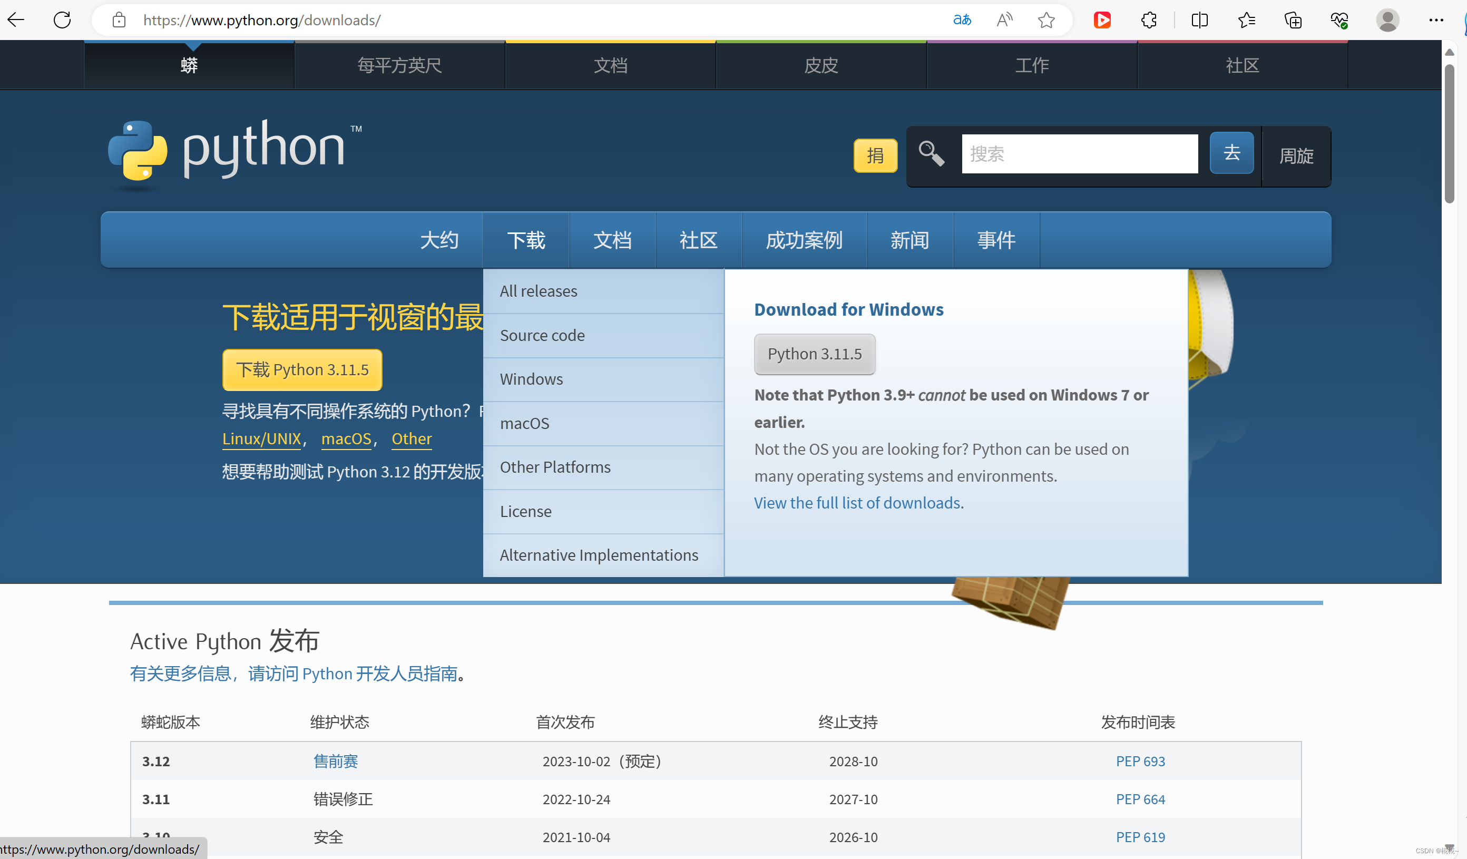Open the 周旋 link beside search
Image resolution: width=1467 pixels, height=859 pixels.
coord(1296,156)
